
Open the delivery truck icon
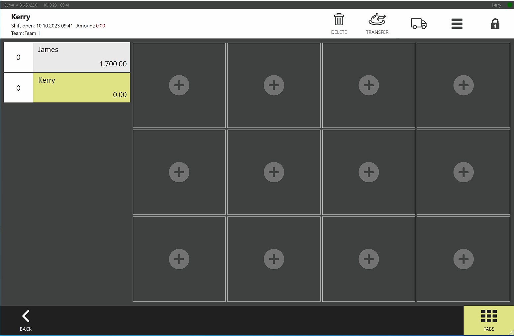(x=419, y=24)
